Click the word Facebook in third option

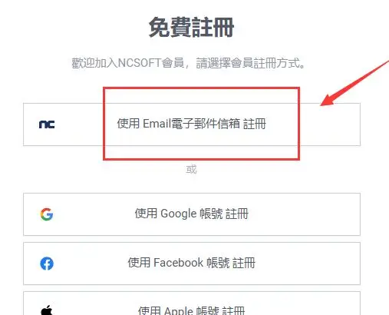coord(178,263)
